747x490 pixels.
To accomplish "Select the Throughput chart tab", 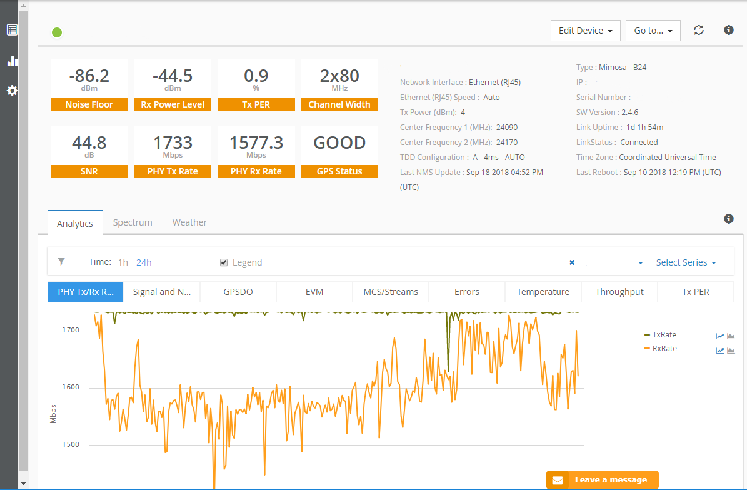I will point(619,292).
